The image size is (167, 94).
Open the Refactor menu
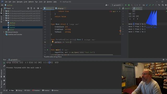[31, 2]
